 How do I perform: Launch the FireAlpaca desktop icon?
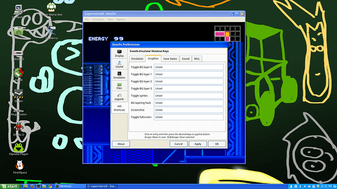20,167
